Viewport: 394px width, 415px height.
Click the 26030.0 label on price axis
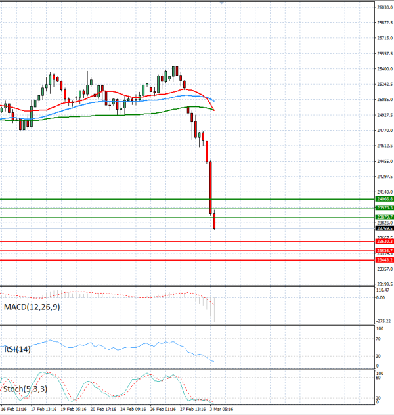click(x=384, y=8)
